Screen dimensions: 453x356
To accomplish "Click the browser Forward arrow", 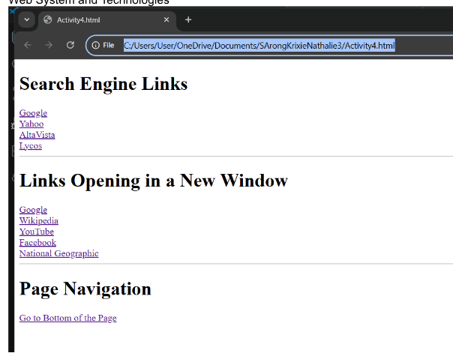I will point(49,46).
